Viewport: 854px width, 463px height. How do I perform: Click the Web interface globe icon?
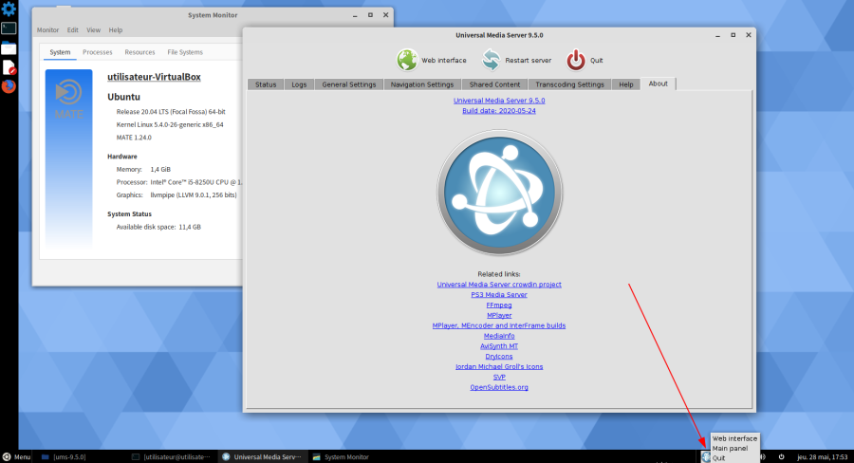tap(407, 60)
